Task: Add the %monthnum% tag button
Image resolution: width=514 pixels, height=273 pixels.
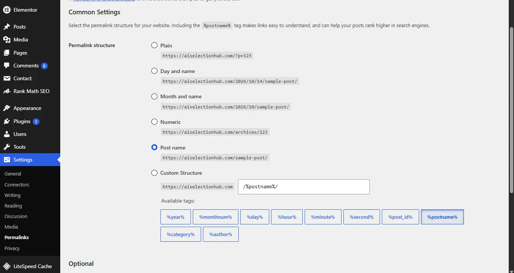Action: point(215,217)
